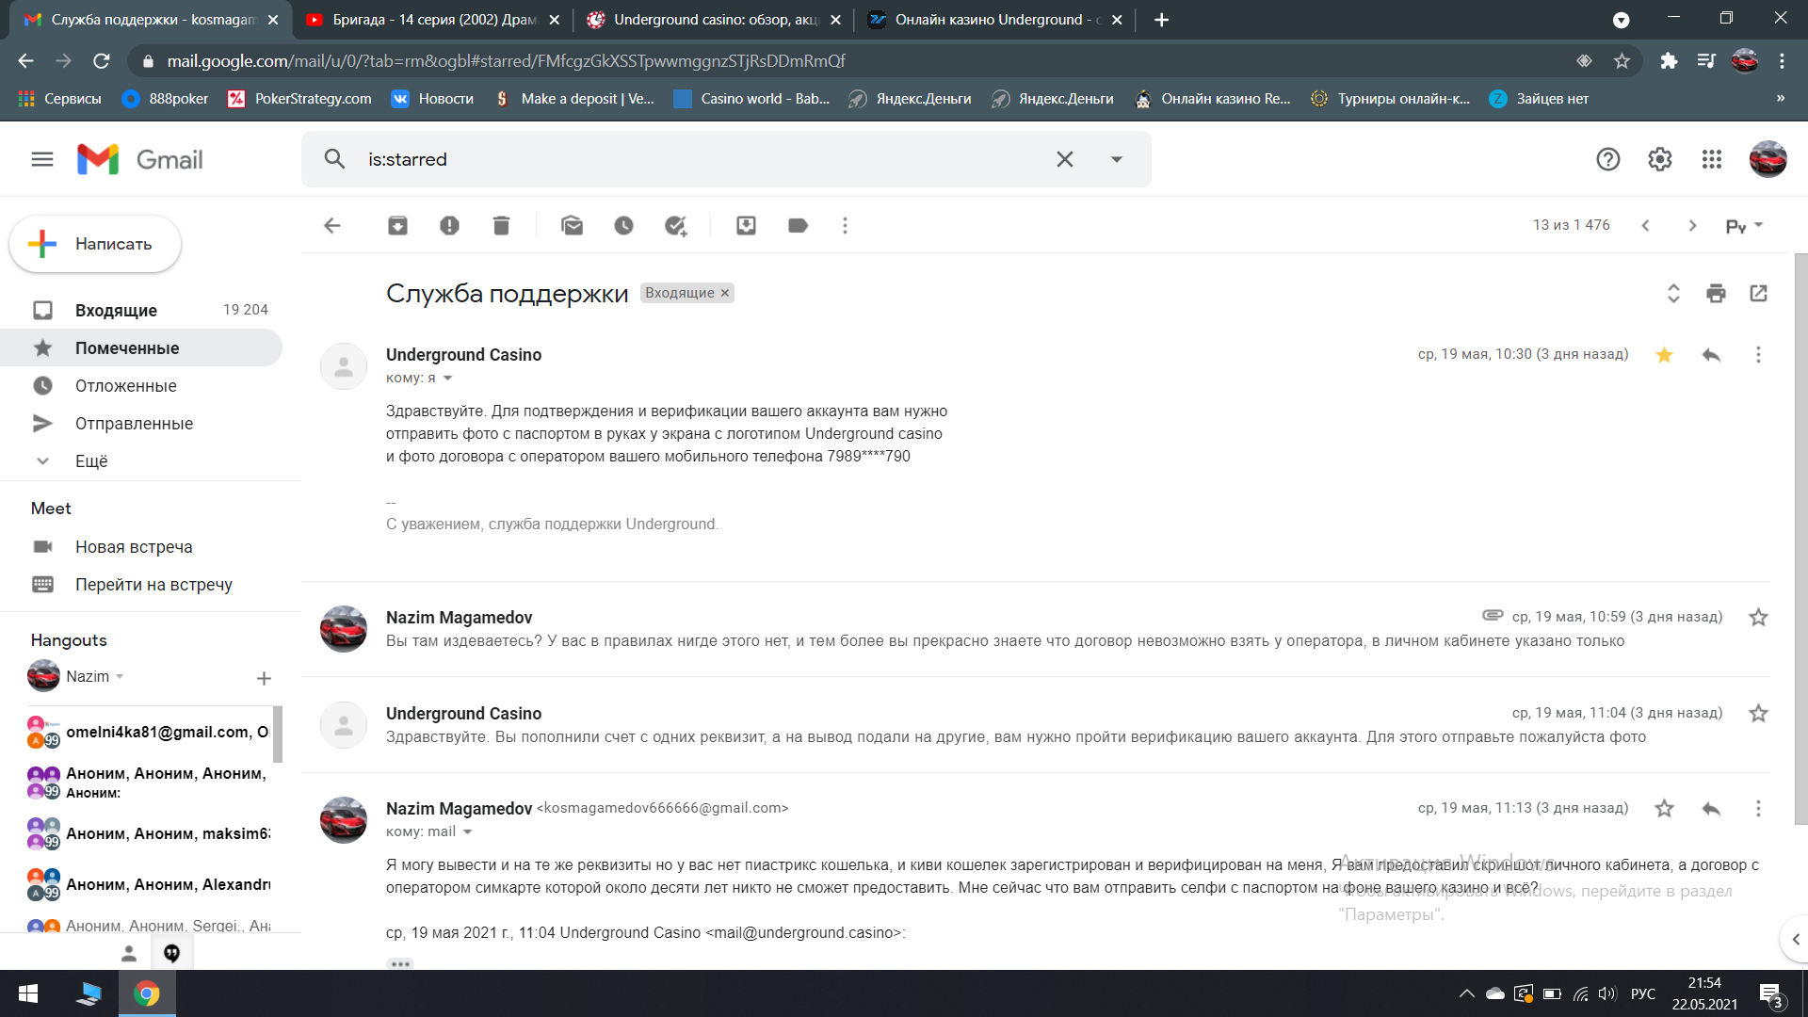This screenshot has width=1808, height=1017.
Task: Select the Помеченные folder
Action: pyautogui.click(x=141, y=347)
